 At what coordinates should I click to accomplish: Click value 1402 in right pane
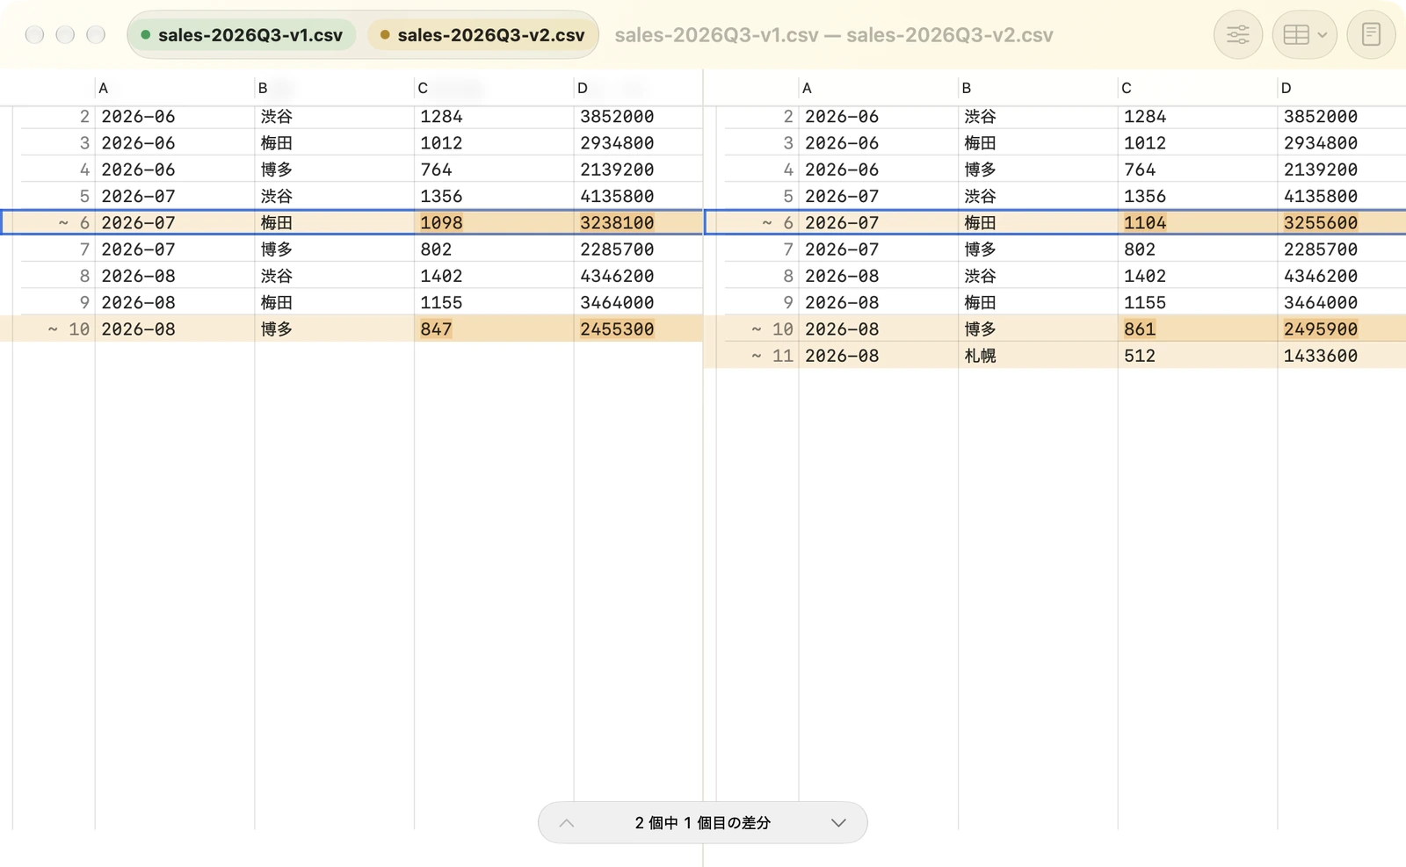pyautogui.click(x=1145, y=276)
